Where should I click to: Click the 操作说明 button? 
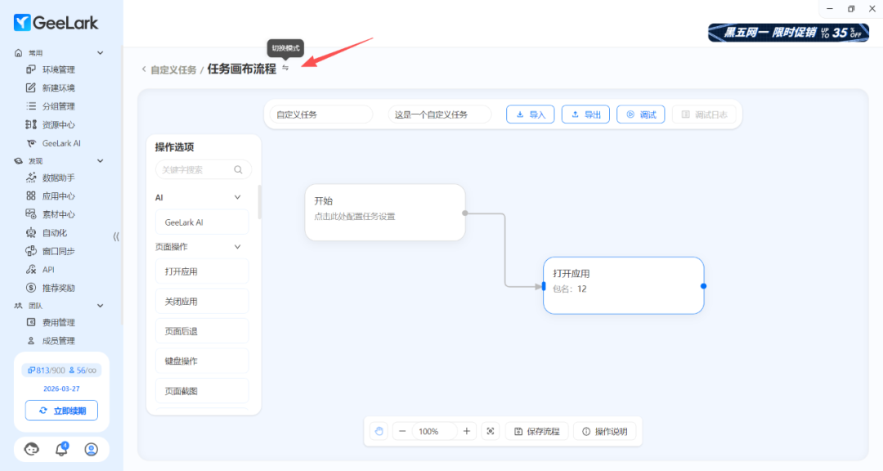pyautogui.click(x=605, y=432)
